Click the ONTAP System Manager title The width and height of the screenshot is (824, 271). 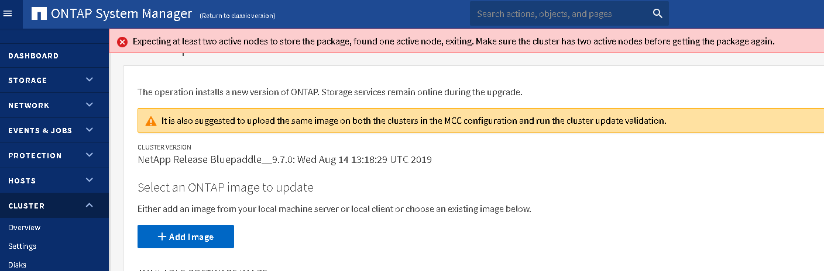[x=122, y=14]
